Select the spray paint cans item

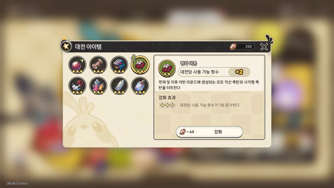pyautogui.click(x=98, y=86)
